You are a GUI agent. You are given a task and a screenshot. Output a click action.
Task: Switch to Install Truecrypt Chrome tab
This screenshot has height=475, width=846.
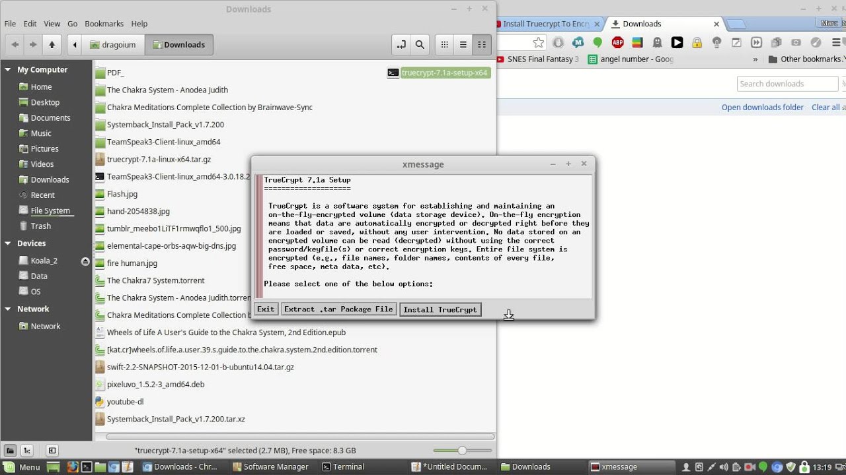click(546, 24)
